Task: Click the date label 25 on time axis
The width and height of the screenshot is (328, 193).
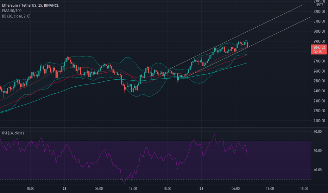Action: pos(64,189)
